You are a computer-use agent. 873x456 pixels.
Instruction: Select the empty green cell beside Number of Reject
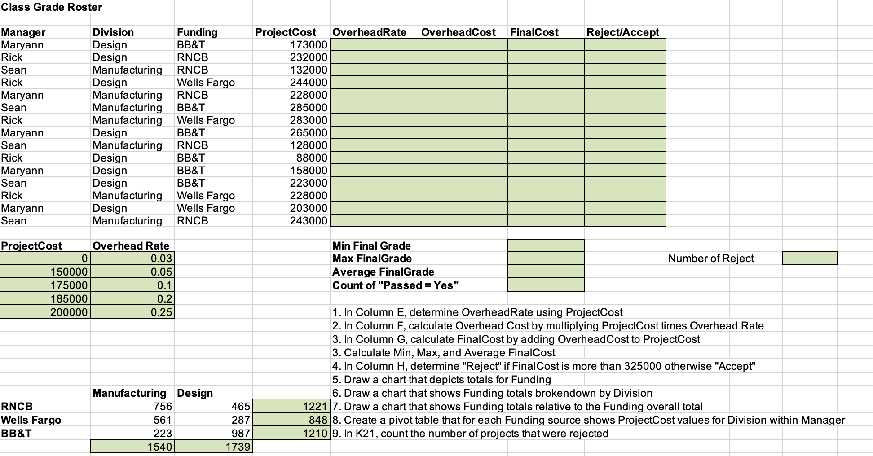tap(810, 259)
